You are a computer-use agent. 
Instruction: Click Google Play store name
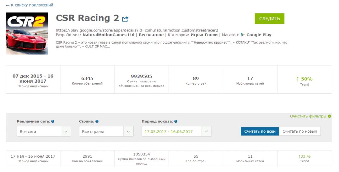tap(259, 35)
